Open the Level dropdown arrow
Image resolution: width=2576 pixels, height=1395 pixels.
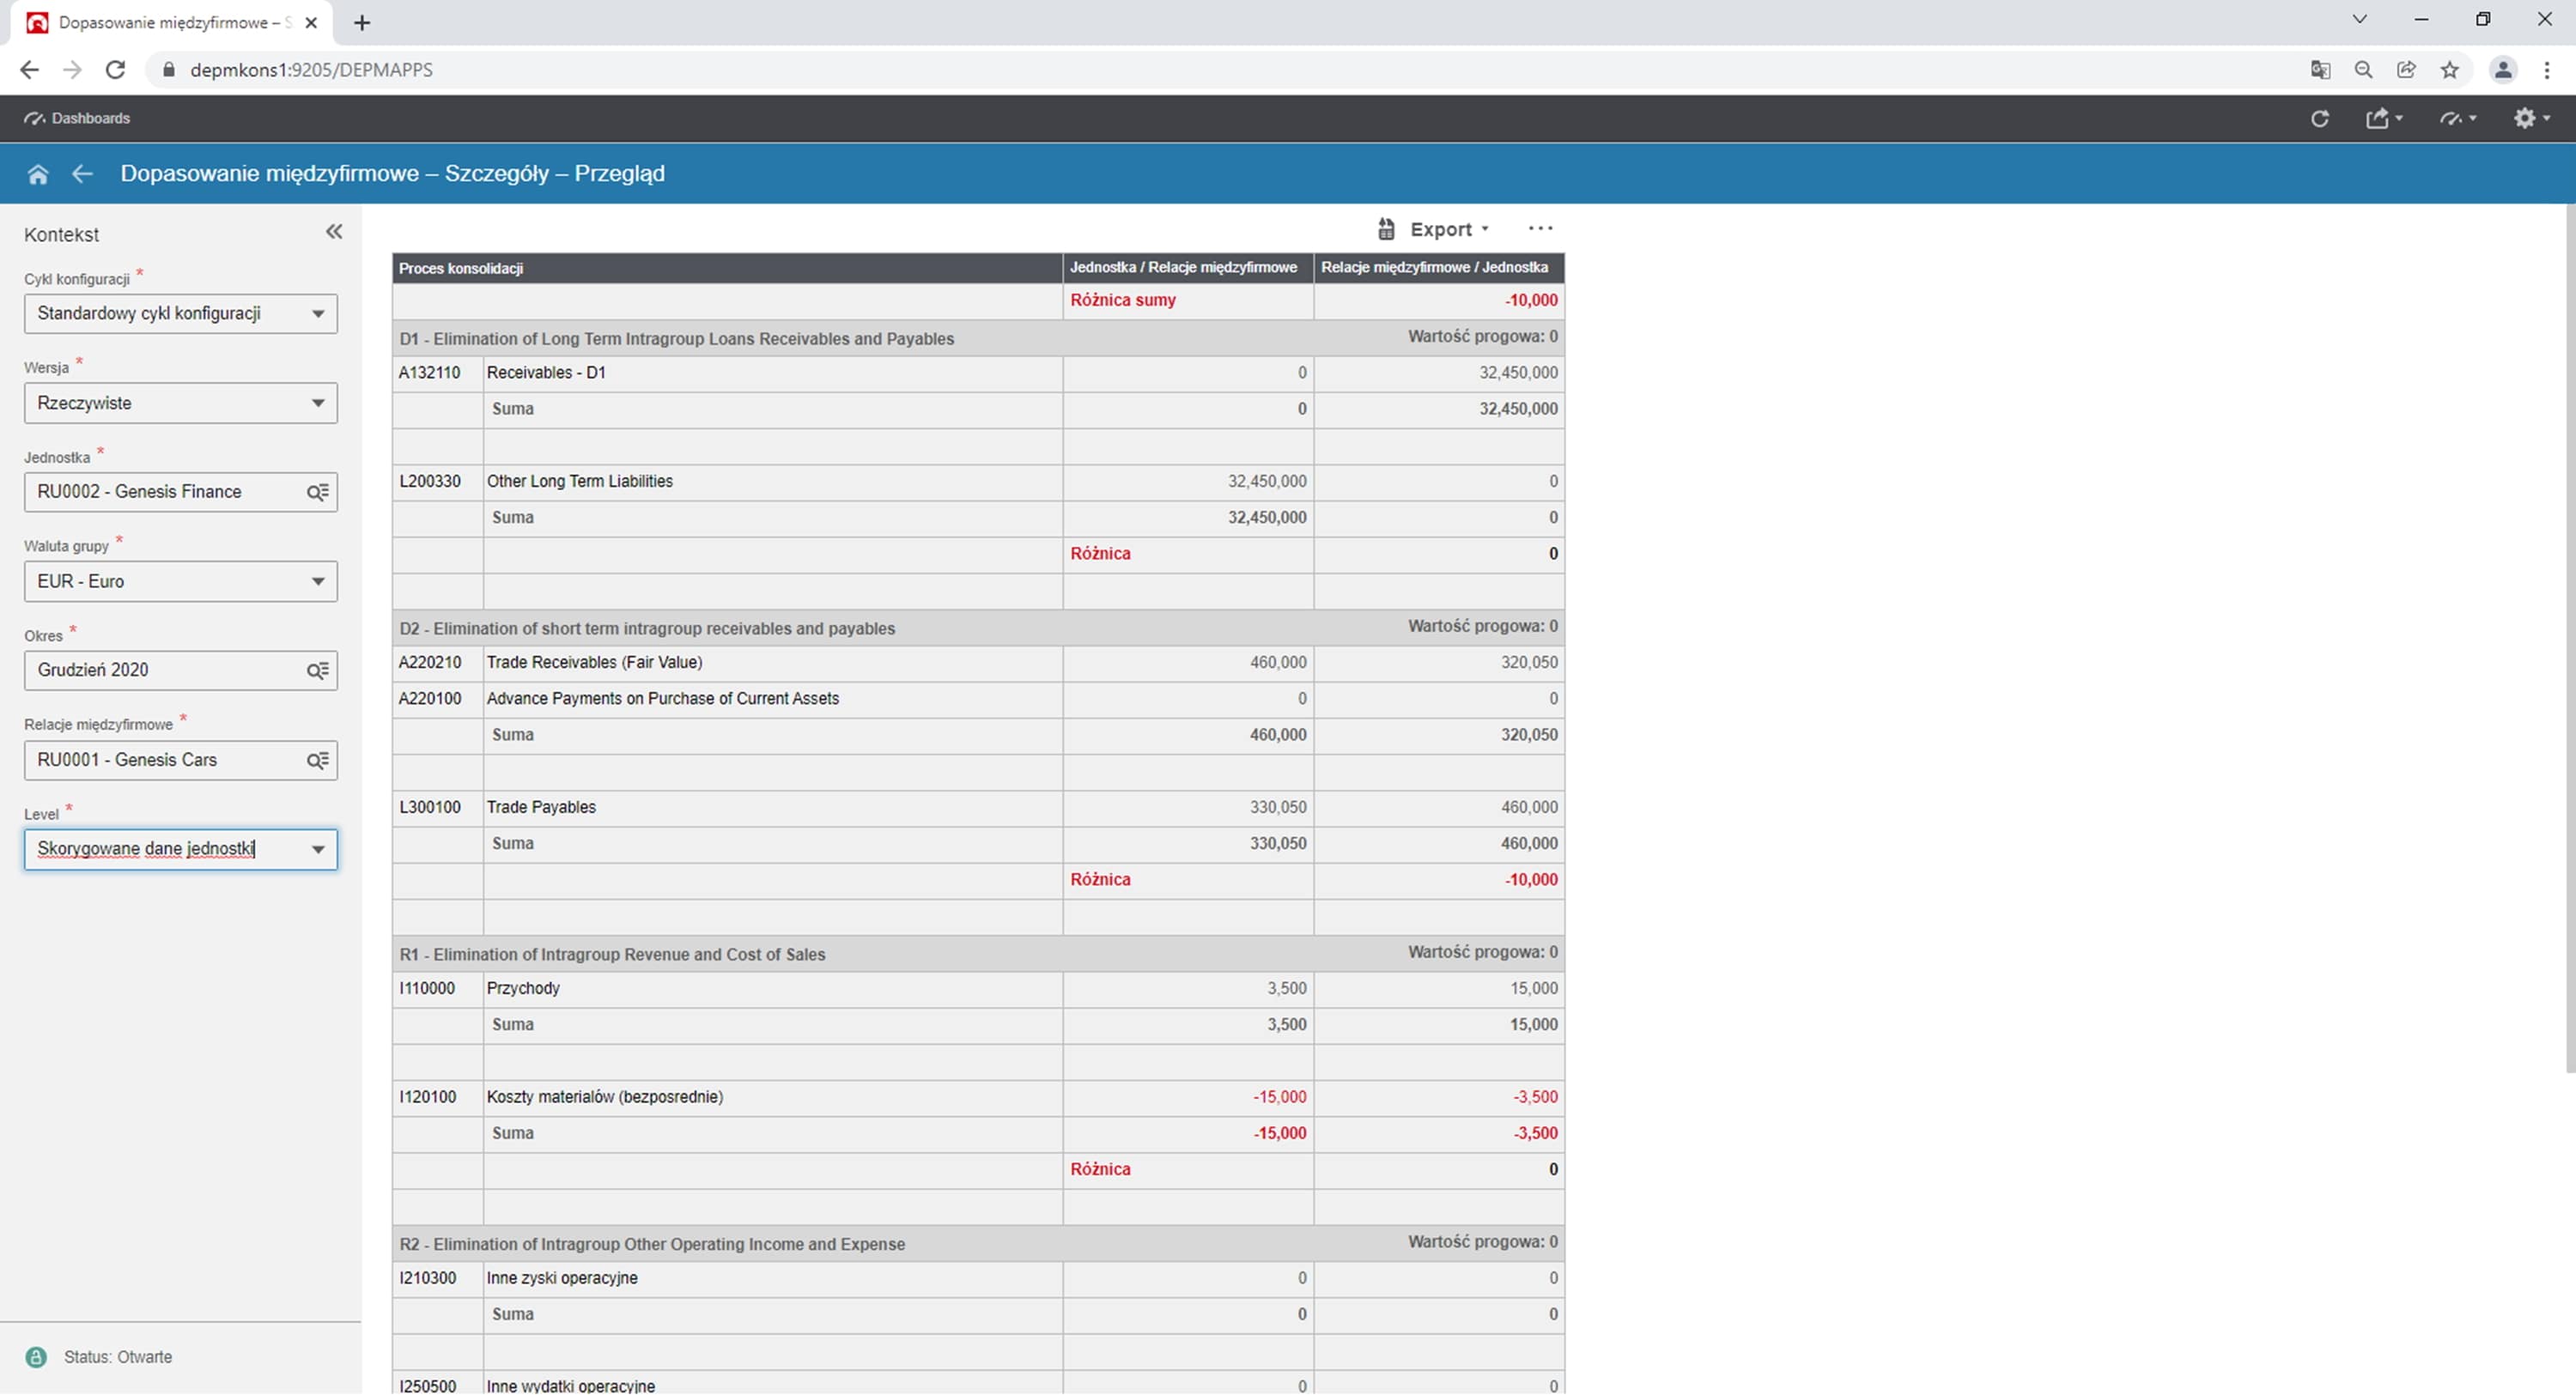318,850
